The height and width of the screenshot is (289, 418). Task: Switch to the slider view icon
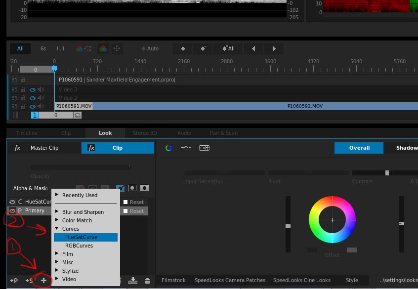click(x=186, y=148)
